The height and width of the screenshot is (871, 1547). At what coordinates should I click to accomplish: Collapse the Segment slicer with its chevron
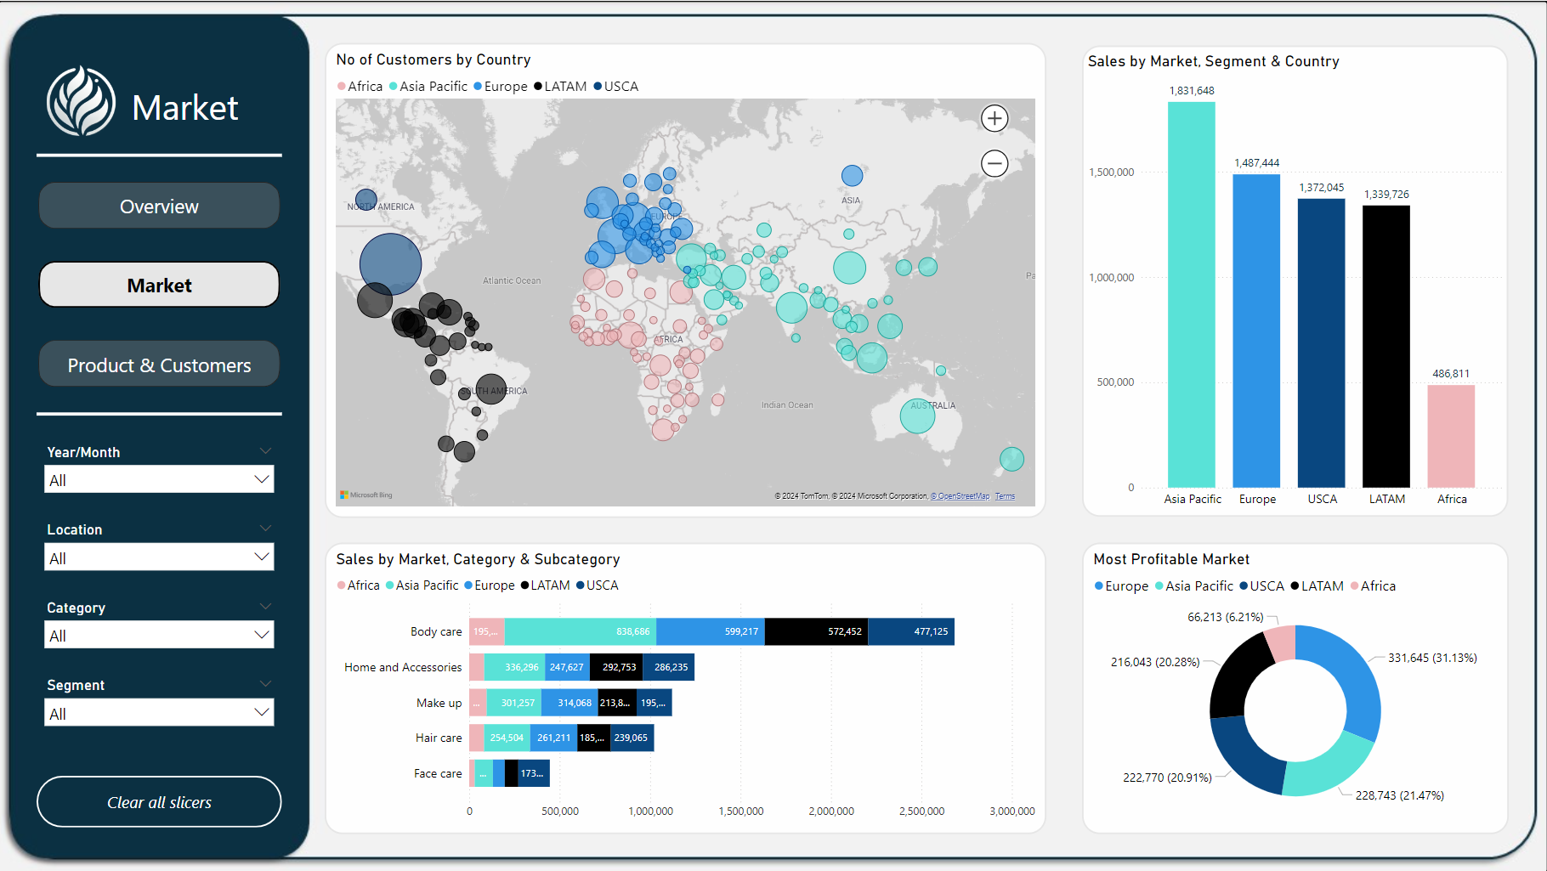pyautogui.click(x=265, y=683)
